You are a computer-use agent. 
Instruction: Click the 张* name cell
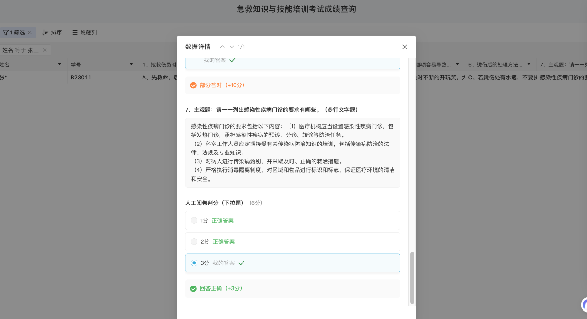pyautogui.click(x=34, y=77)
